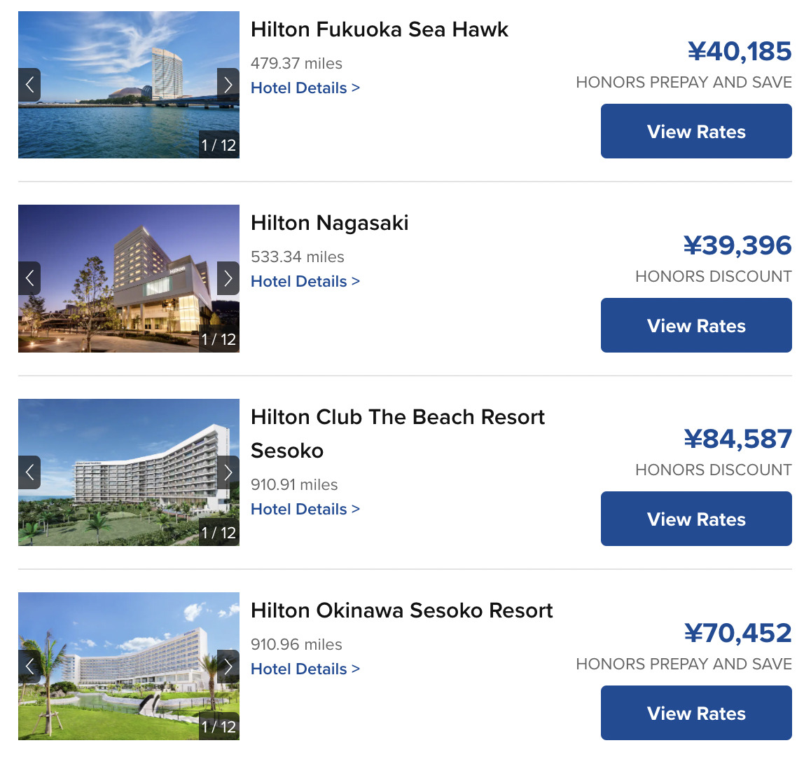
Task: Advance to next Hilton Nagasaki photo
Action: point(228,278)
